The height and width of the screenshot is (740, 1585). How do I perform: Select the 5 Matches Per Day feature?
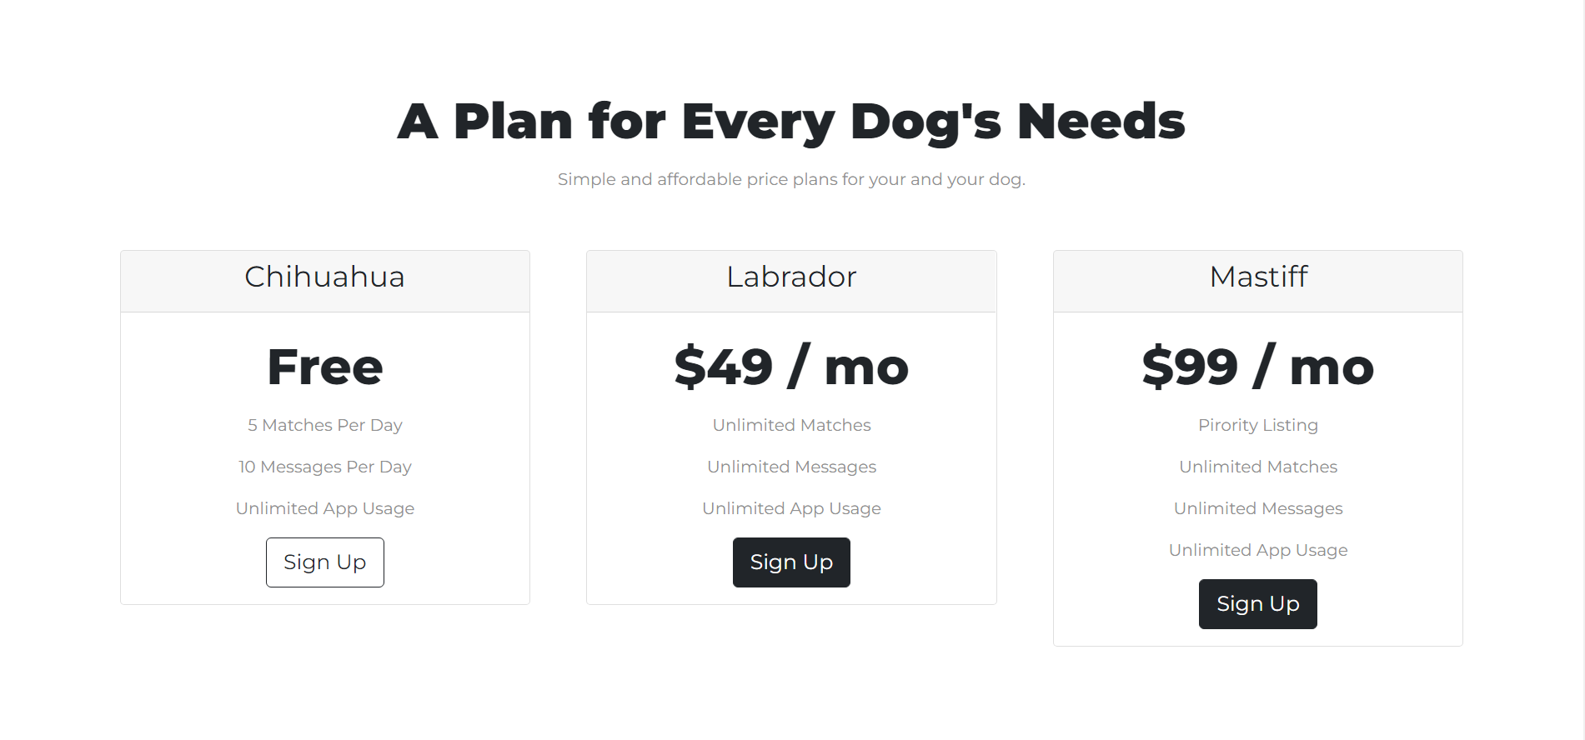click(x=324, y=425)
